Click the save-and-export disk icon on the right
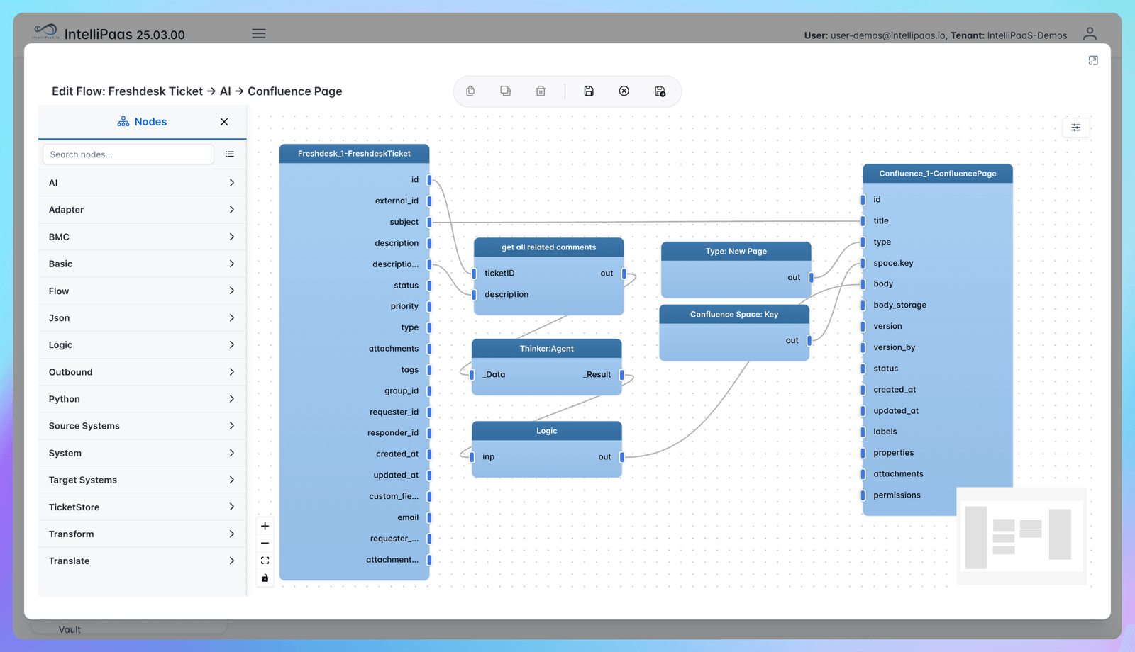The image size is (1135, 652). point(660,91)
